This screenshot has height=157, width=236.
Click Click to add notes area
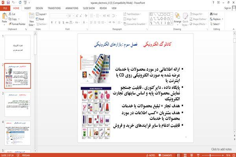coord(221,149)
